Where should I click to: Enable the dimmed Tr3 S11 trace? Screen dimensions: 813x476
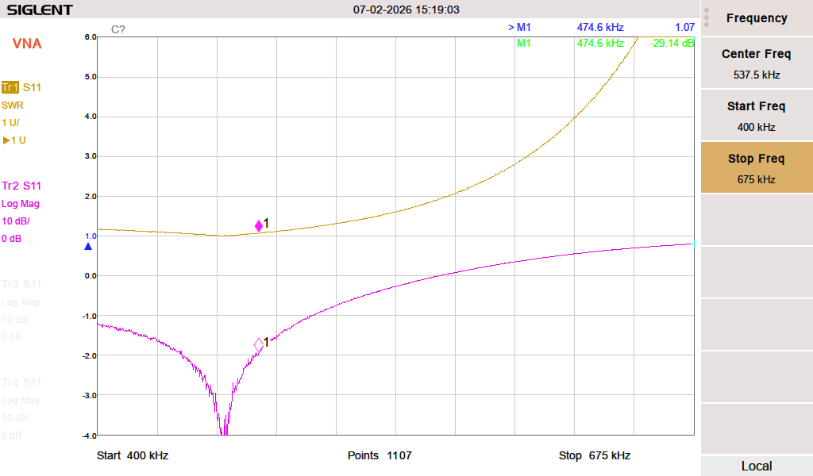coord(21,284)
